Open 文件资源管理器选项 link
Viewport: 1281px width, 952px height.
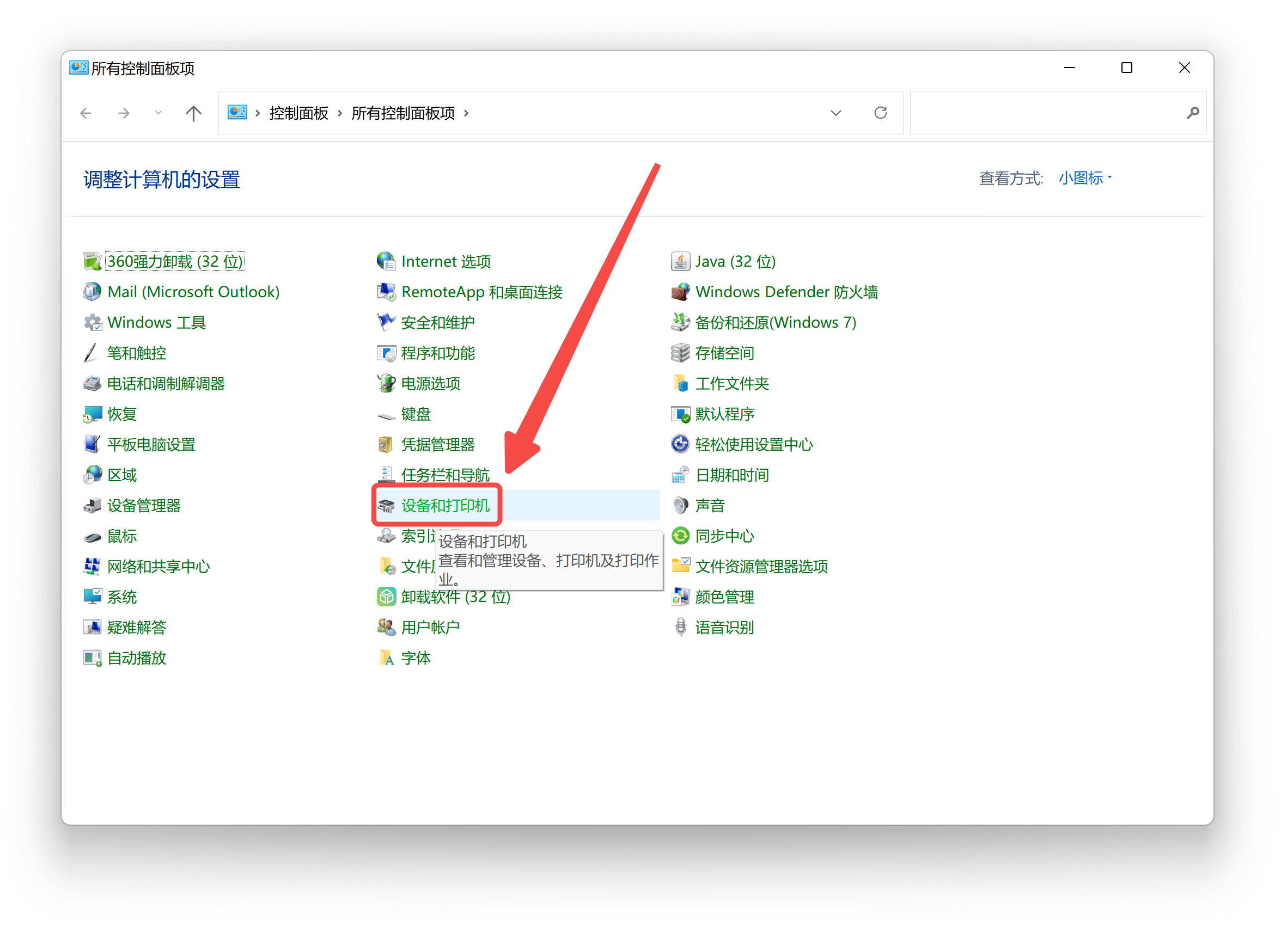tap(761, 567)
